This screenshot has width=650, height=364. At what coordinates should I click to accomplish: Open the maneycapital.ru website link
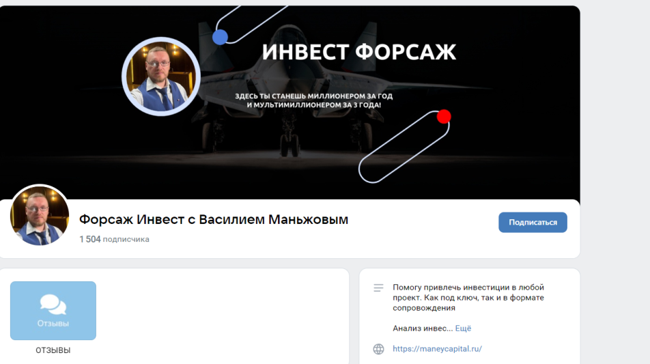pyautogui.click(x=437, y=349)
